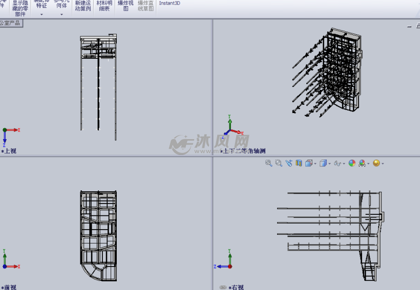
Task: Click the Hide/Show Items glasses icon
Action: click(338, 163)
